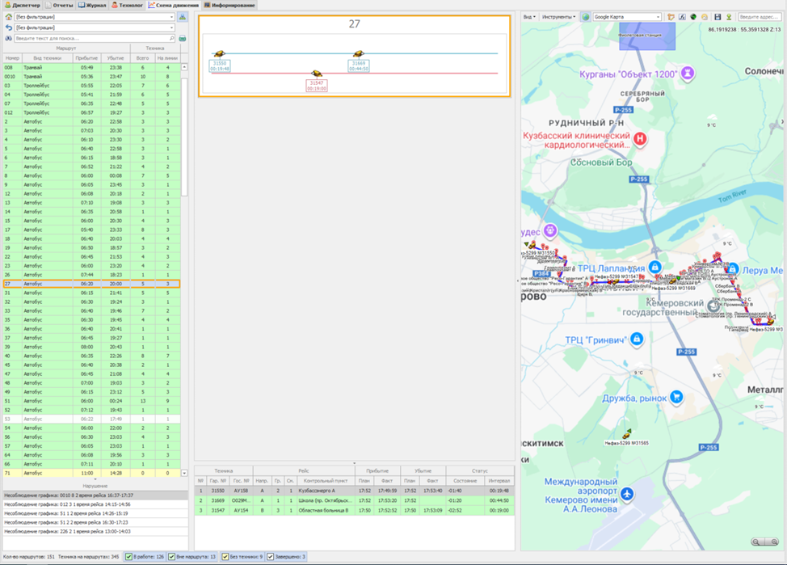787x565 pixels.
Task: Click the save floppy disk map icon
Action: tap(717, 17)
